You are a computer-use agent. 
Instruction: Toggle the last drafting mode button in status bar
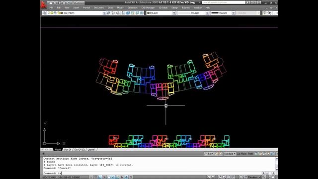131,177
